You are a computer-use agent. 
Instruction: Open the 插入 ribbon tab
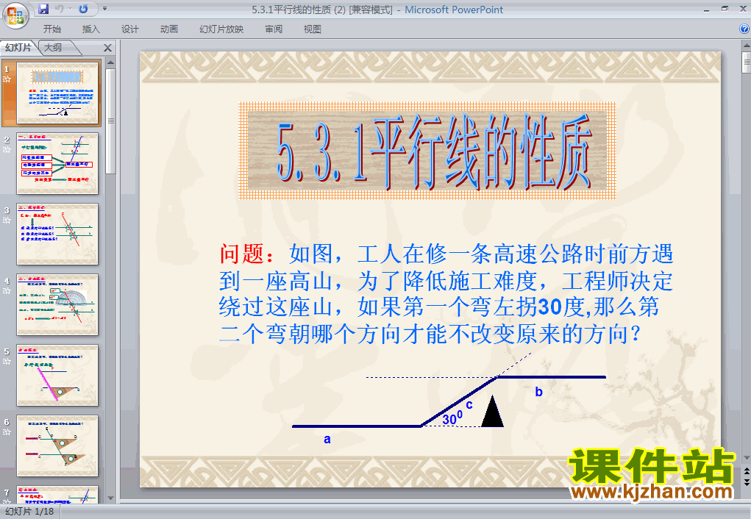(x=91, y=29)
